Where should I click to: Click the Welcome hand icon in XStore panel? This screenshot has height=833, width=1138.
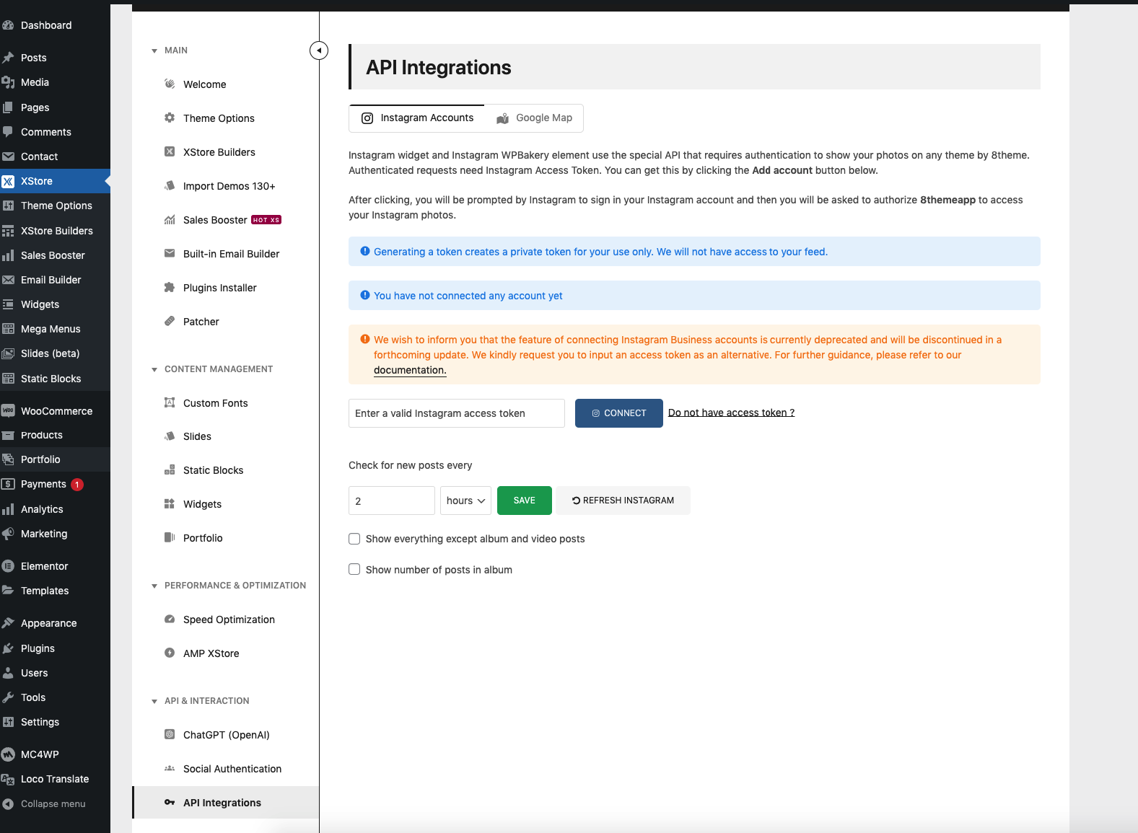pos(170,84)
